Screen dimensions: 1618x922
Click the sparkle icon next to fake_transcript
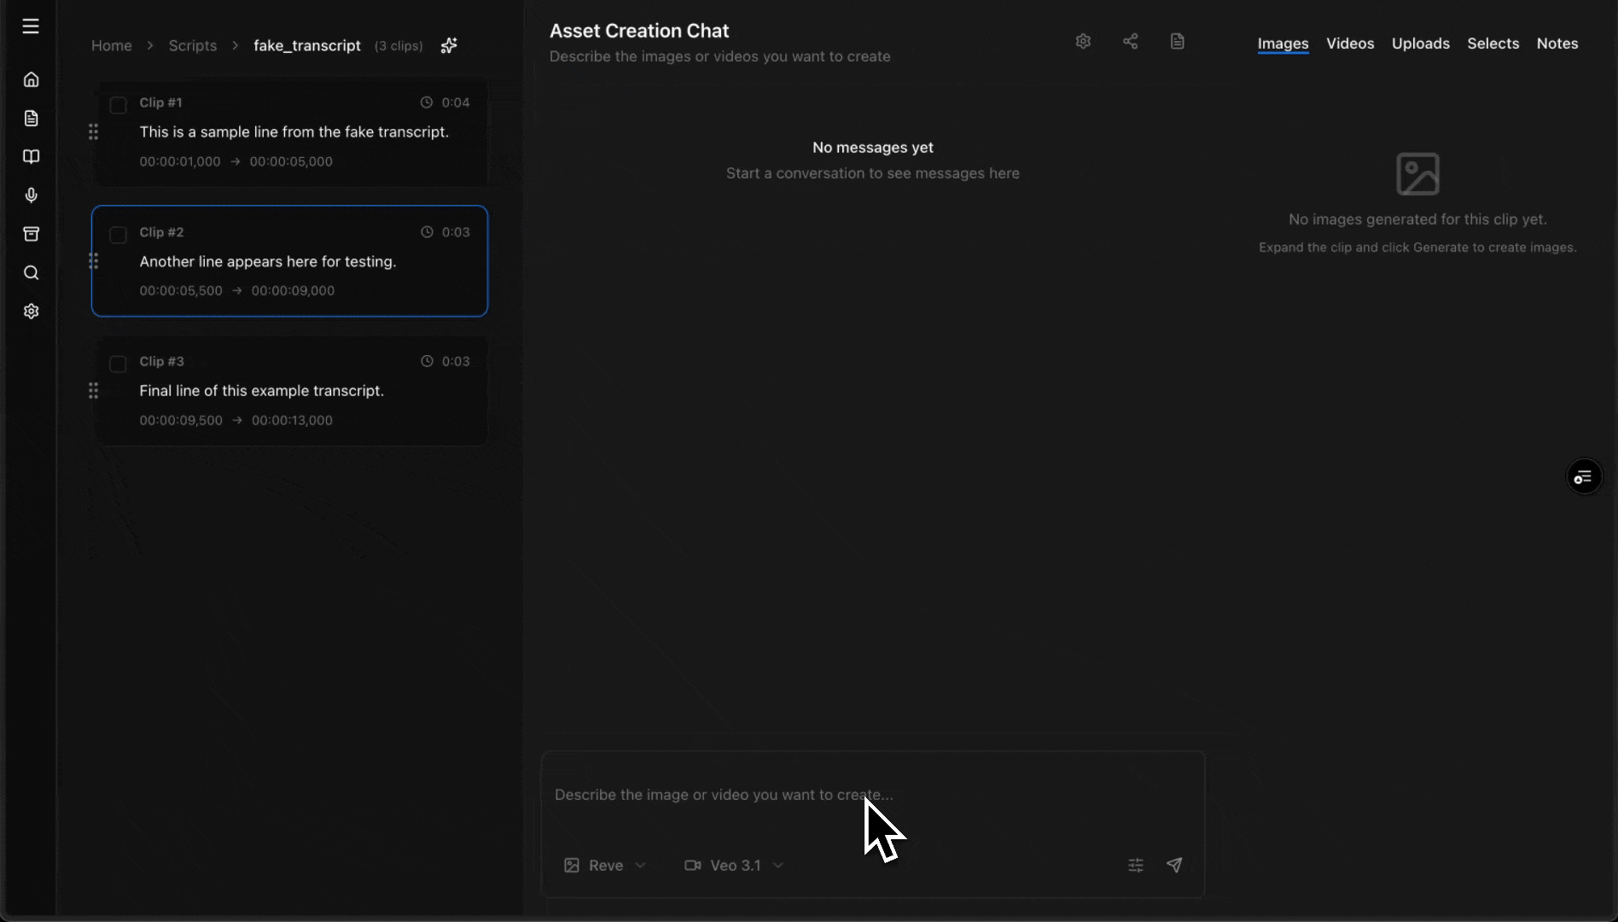[x=449, y=45]
